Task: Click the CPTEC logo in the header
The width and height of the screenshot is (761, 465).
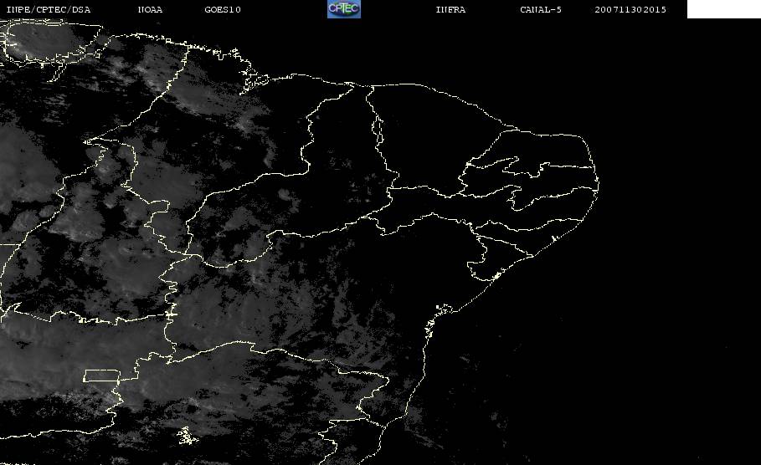Action: [343, 9]
